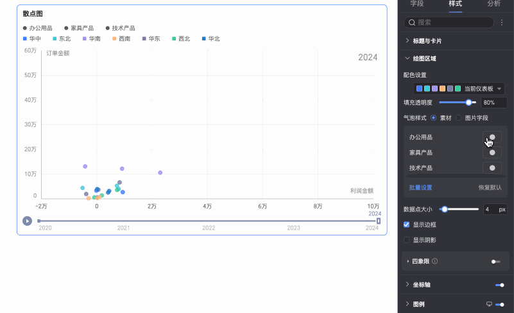Image resolution: width=514 pixels, height=313 pixels.
Task: Switch to the 字段 tab
Action: click(x=417, y=4)
